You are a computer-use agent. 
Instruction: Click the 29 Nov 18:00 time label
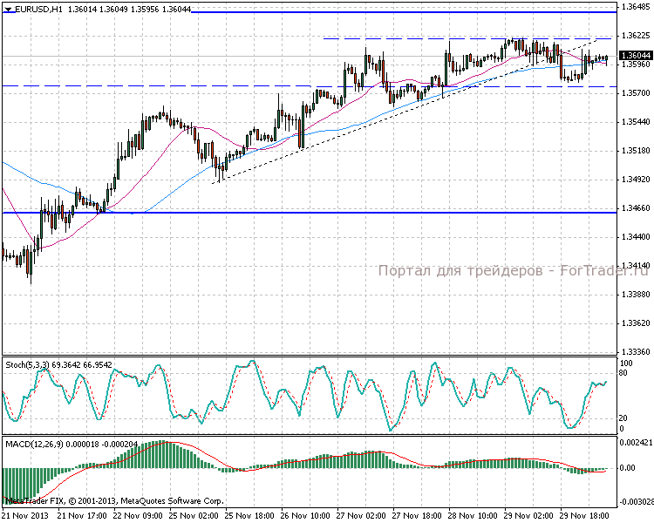coord(585,516)
